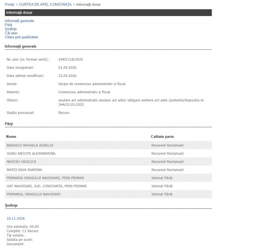Click the 'Document:' line

pos(15,244)
